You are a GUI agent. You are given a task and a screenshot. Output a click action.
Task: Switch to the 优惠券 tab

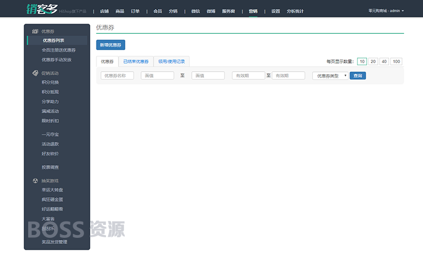click(107, 61)
